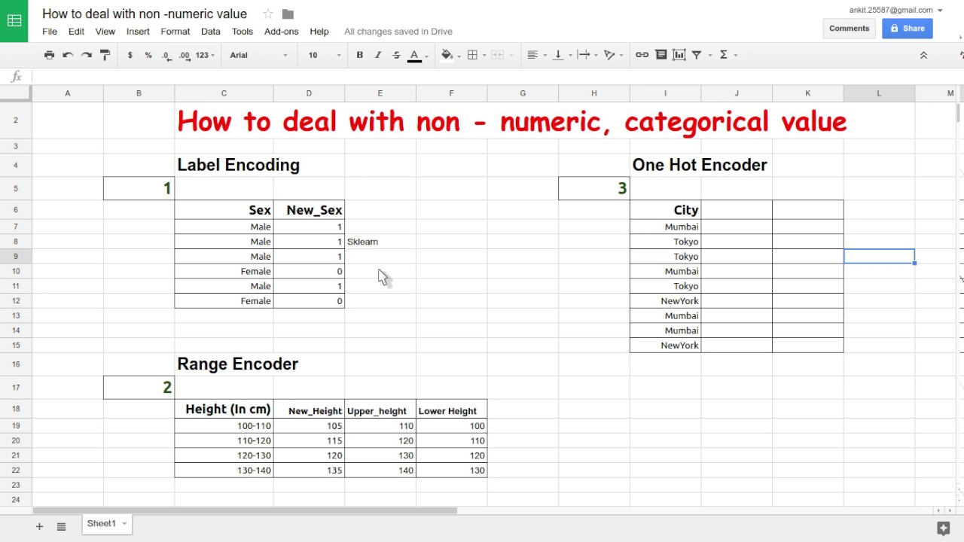Click the Print icon
This screenshot has height=542, width=964.
49,55
